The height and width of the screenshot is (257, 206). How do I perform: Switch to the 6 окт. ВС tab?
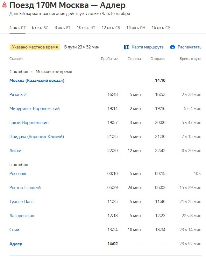click(40, 28)
